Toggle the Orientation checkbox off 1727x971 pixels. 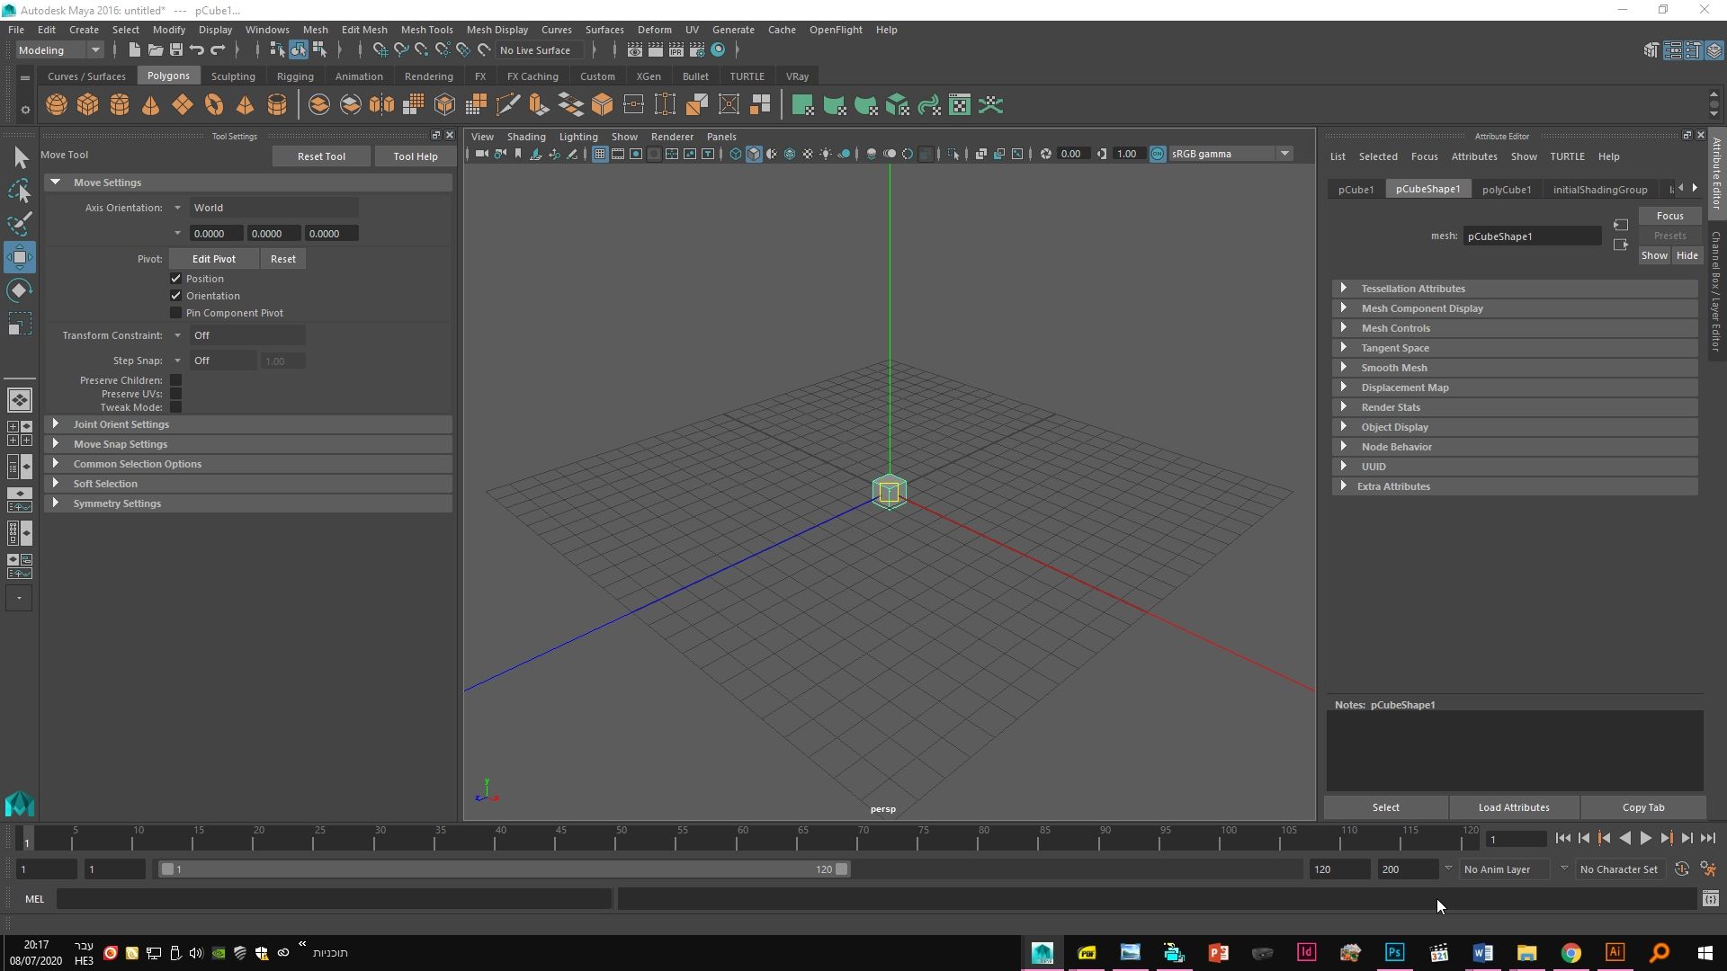click(x=176, y=296)
